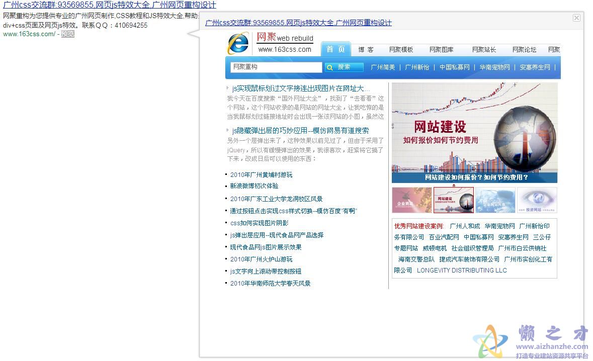Image resolution: width=593 pixels, height=361 pixels.
Task: Open the 博客 navigation tab
Action: coord(366,49)
